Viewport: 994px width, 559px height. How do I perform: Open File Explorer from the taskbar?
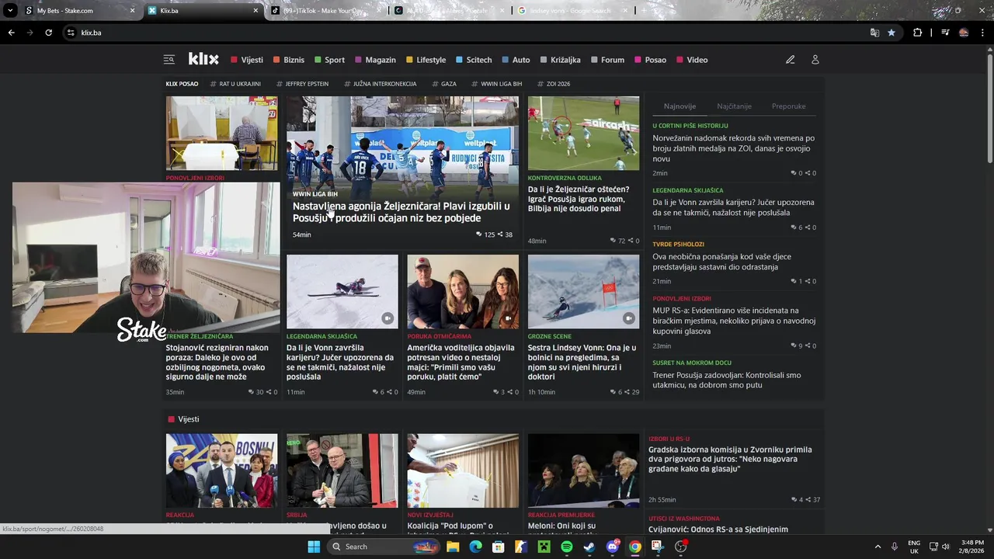point(453,547)
